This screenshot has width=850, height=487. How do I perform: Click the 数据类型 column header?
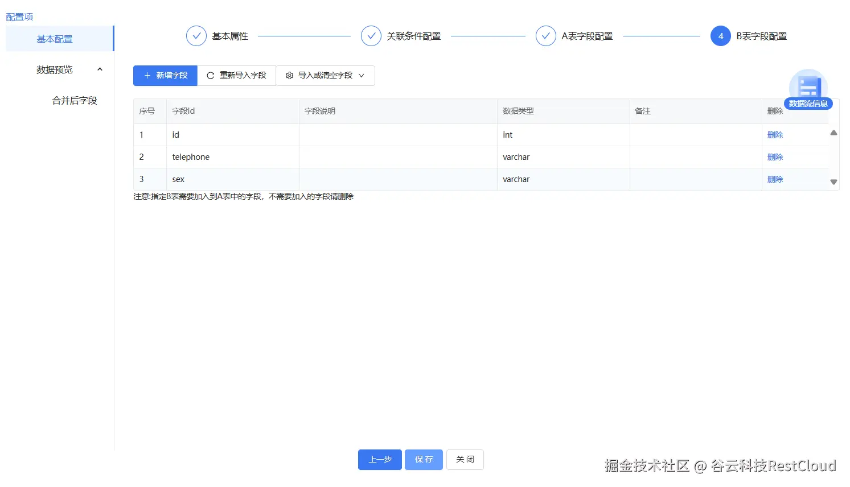coord(564,111)
